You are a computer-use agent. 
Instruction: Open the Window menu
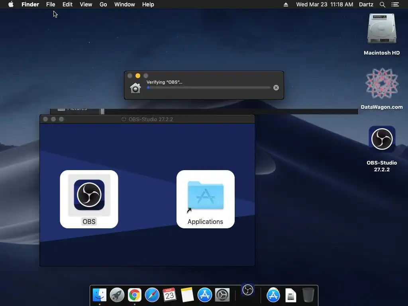click(x=125, y=4)
